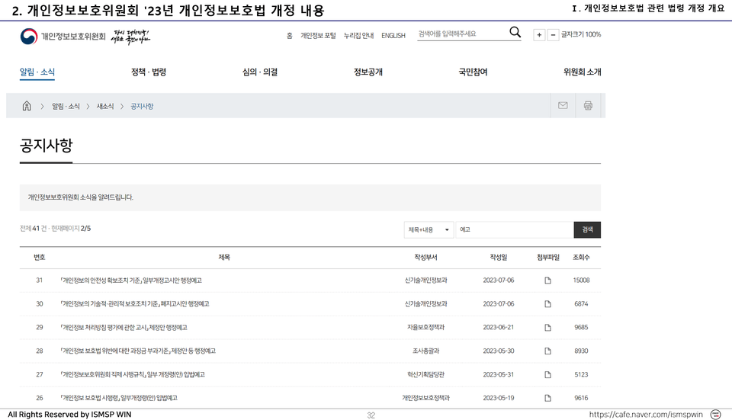Open the 정보공개 main menu

coord(368,72)
